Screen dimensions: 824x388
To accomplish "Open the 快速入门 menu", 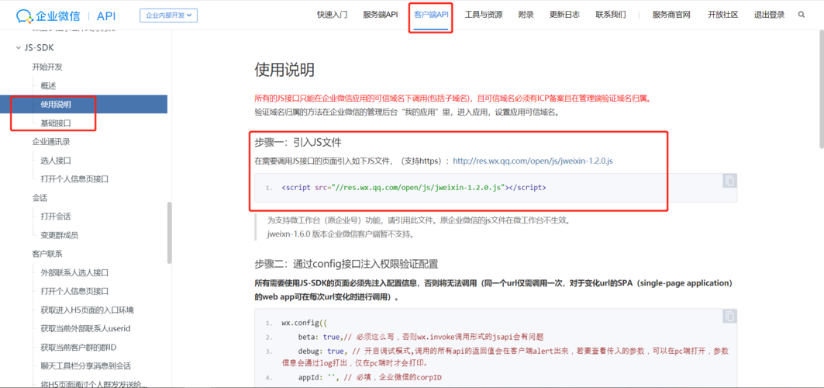I will pos(332,15).
